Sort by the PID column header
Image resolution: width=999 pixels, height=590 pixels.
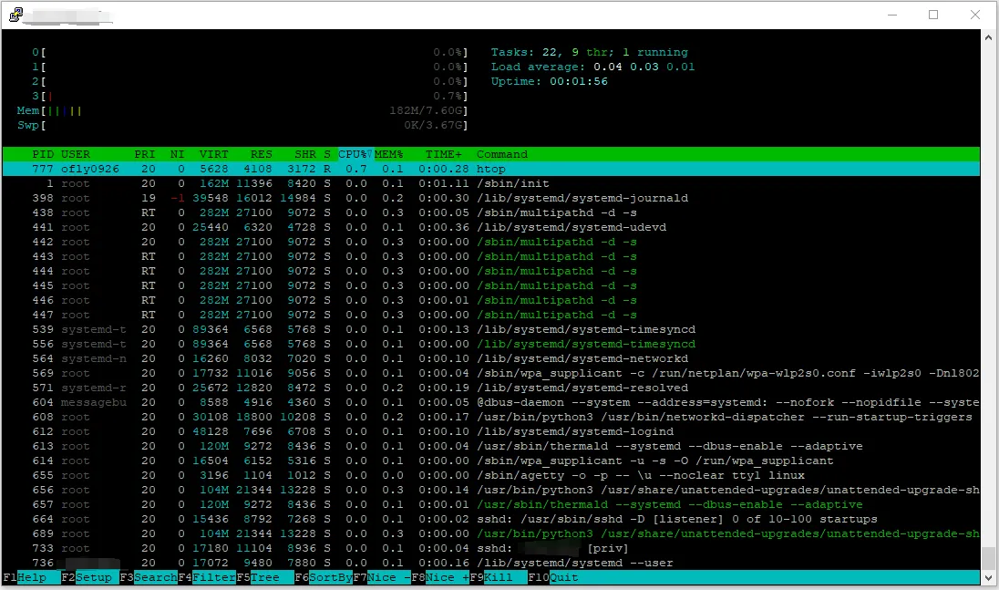(x=43, y=154)
